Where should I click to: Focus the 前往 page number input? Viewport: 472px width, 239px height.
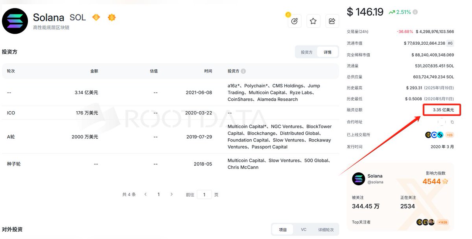click(204, 194)
